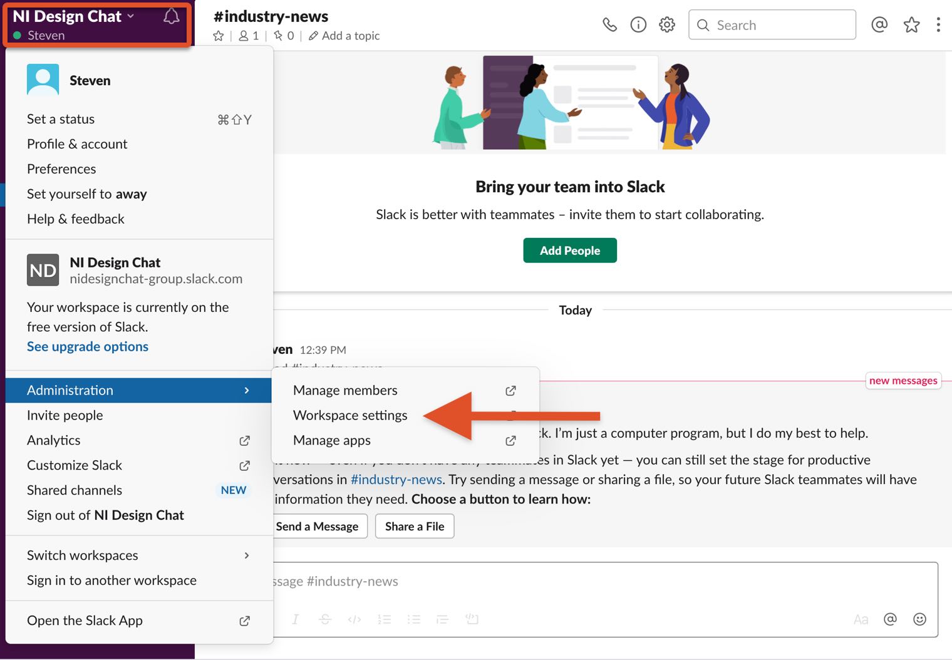Open the NI Design Chat workspace menu
This screenshot has height=660, width=952.
[x=97, y=25]
